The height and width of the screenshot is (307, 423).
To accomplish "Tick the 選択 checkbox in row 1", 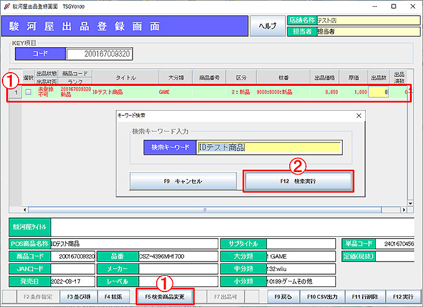I will tap(28, 93).
